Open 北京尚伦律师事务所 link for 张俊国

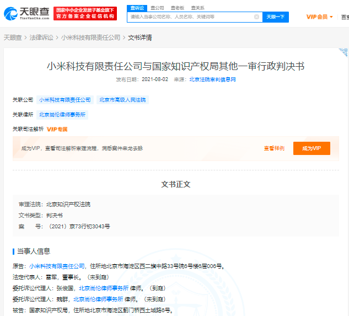[x=104, y=288]
